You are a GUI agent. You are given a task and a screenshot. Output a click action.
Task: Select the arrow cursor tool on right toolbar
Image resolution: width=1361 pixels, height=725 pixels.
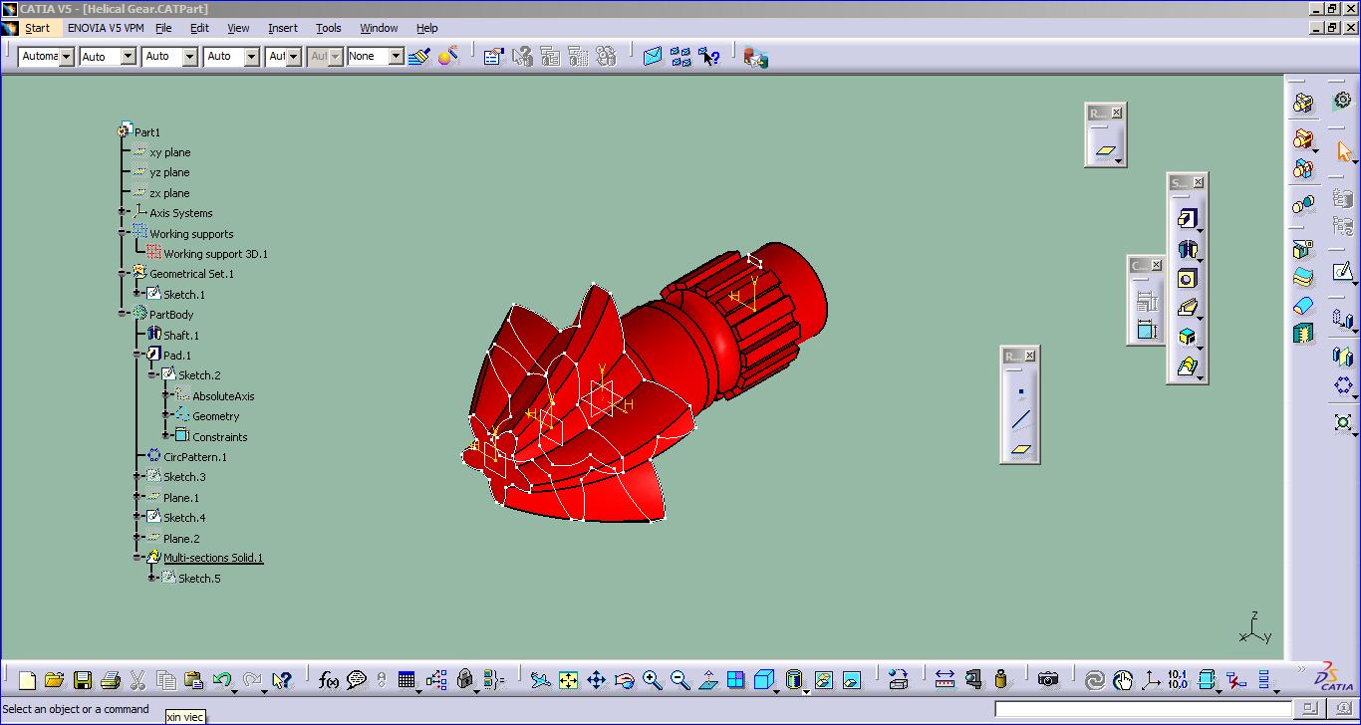pyautogui.click(x=1343, y=151)
